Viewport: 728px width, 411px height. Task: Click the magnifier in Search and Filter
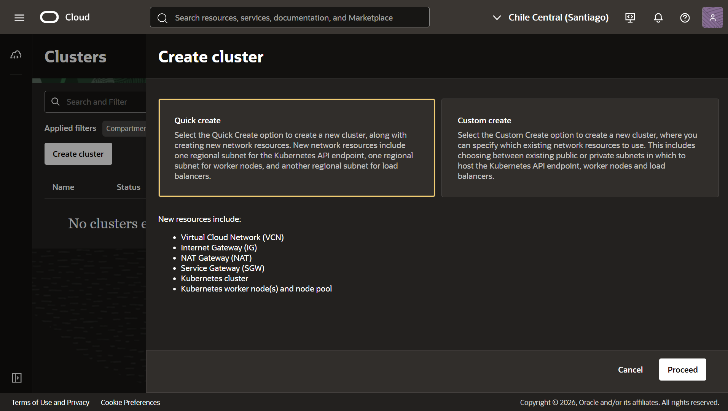[x=55, y=102]
